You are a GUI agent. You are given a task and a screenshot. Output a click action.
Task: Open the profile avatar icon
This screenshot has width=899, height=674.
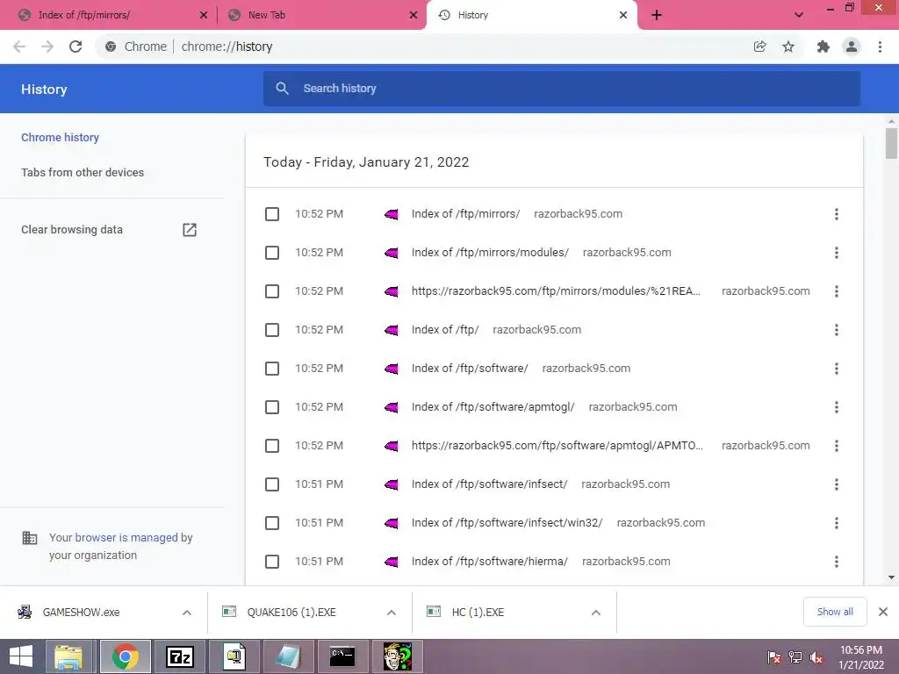click(x=852, y=47)
